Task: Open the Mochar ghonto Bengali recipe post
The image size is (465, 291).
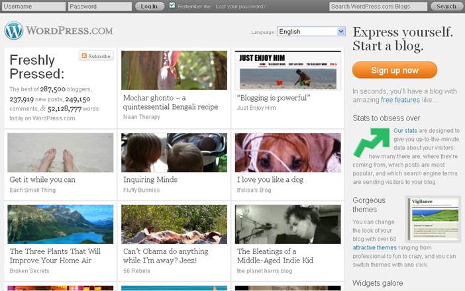Action: click(x=170, y=102)
